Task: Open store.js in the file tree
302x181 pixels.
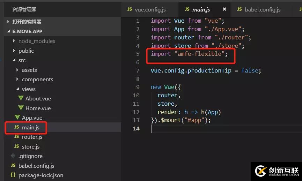Action: [31, 146]
